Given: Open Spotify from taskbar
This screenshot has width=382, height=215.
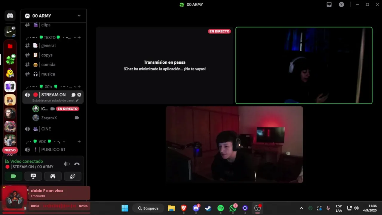Looking at the screenshot, I should point(221,208).
